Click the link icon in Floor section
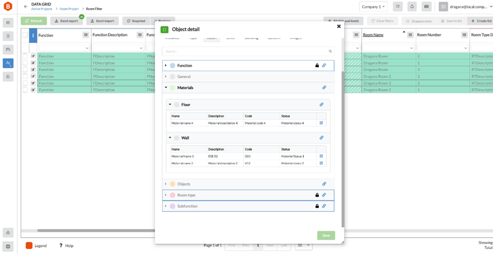The image size is (493, 254). click(321, 104)
